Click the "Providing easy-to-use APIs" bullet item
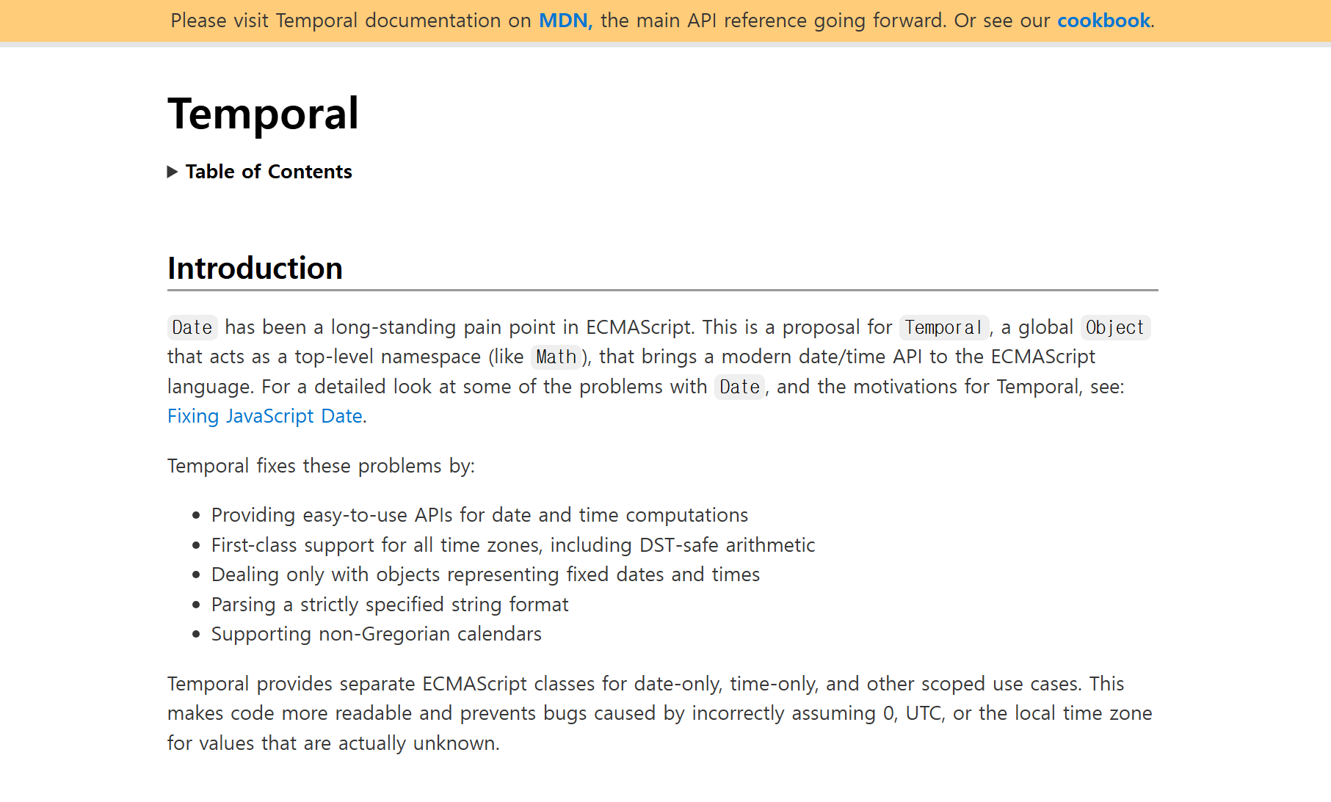 (x=479, y=515)
